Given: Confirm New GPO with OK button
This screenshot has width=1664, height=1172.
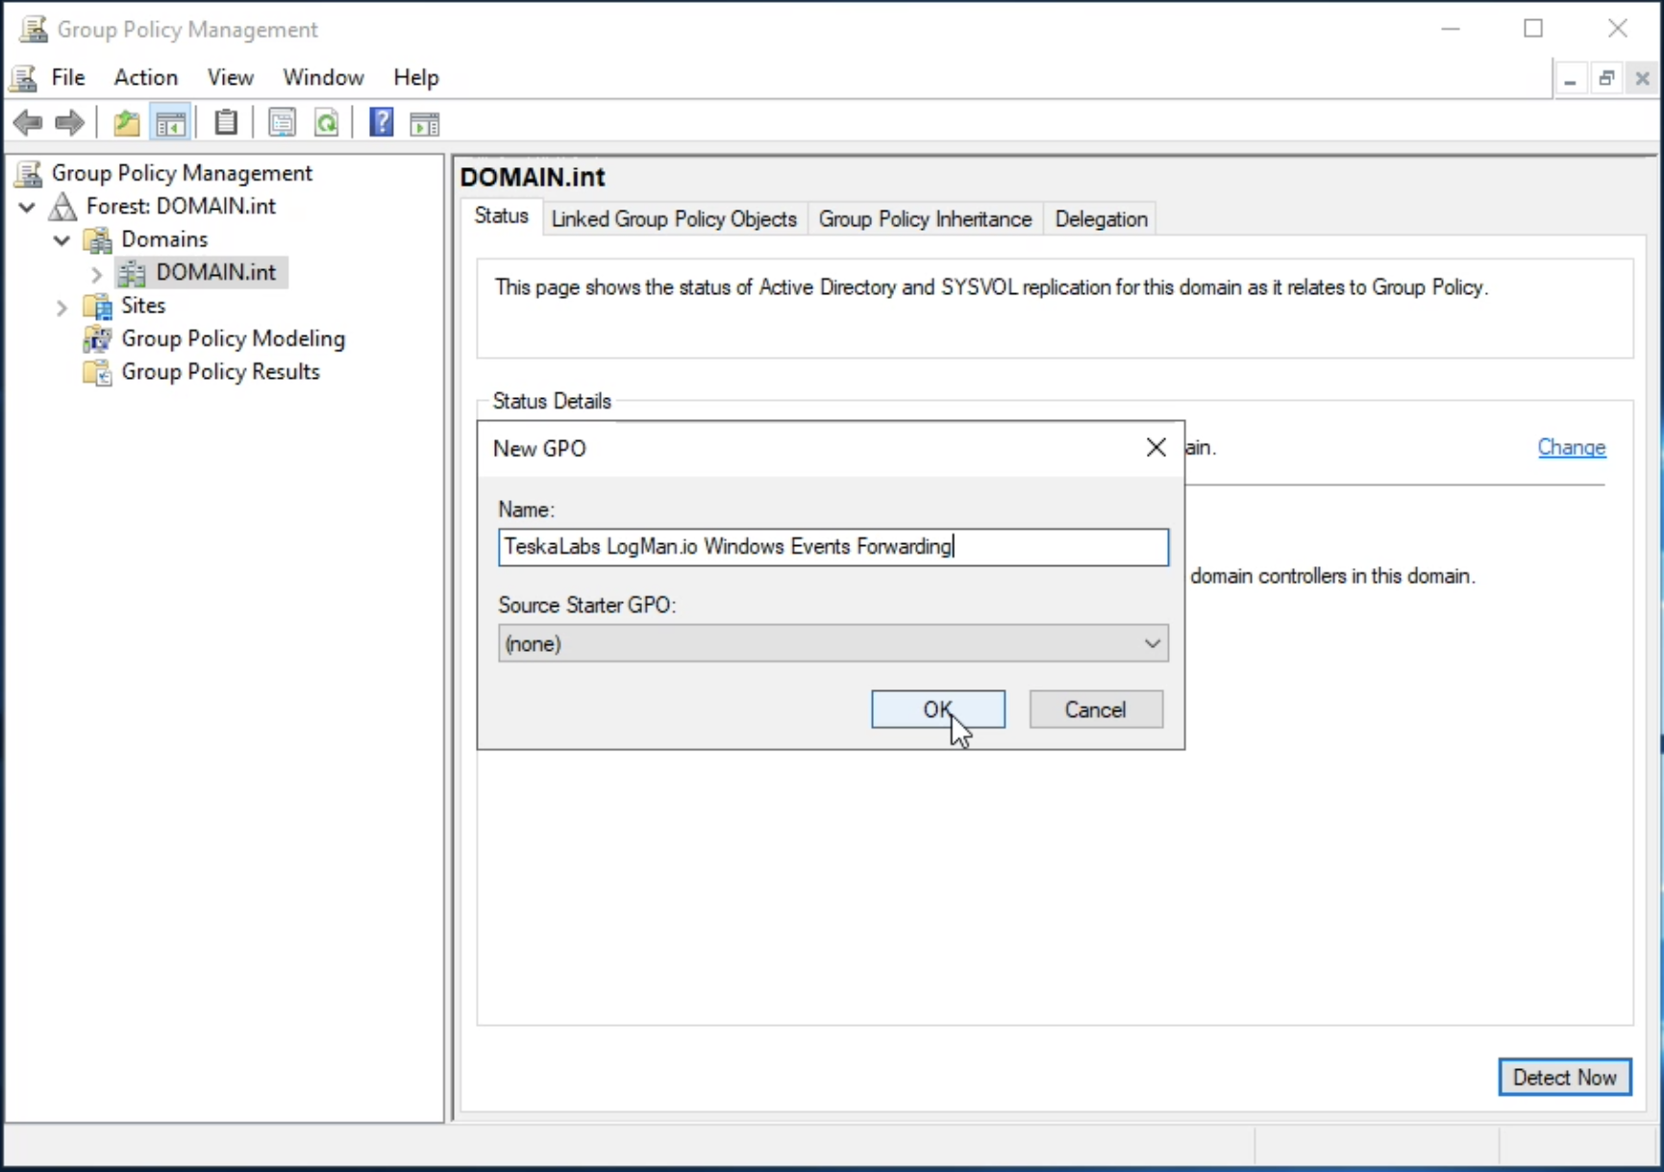Looking at the screenshot, I should click(x=938, y=710).
